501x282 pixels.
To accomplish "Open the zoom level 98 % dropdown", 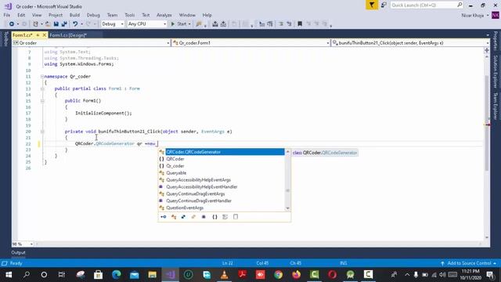I will point(23,244).
